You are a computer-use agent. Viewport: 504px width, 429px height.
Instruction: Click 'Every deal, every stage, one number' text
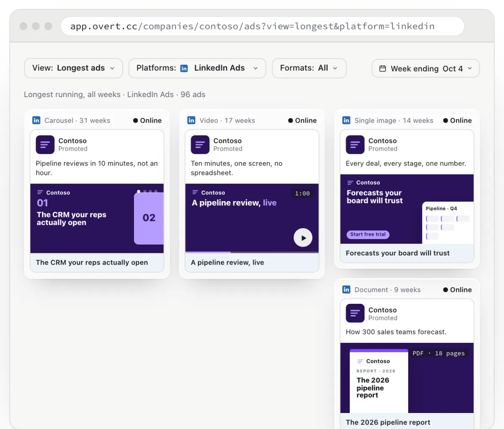[x=406, y=163]
